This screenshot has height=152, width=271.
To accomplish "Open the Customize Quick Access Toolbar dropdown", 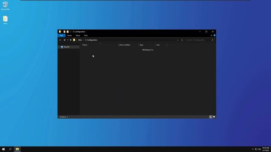I will click(70, 32).
